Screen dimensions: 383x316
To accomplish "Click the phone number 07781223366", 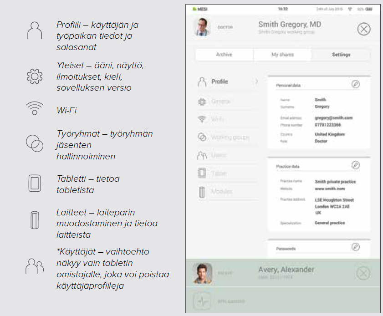I will click(327, 125).
